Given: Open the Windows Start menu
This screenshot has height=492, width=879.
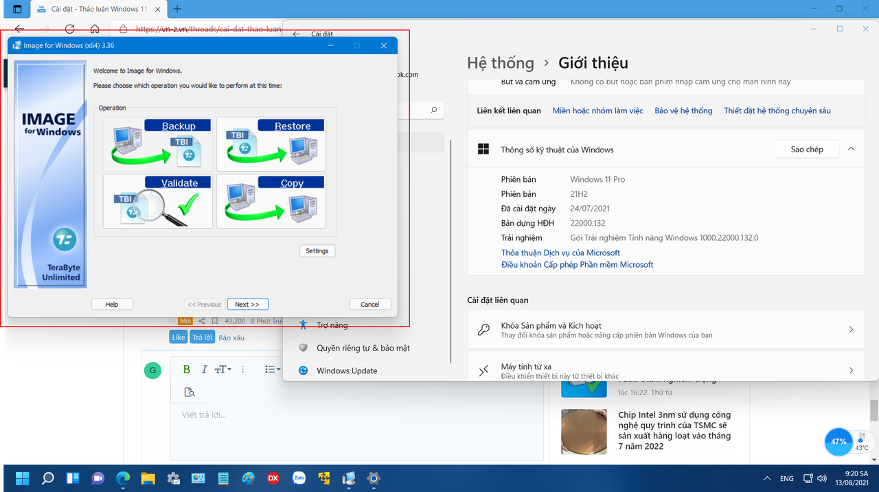Looking at the screenshot, I should pyautogui.click(x=23, y=478).
